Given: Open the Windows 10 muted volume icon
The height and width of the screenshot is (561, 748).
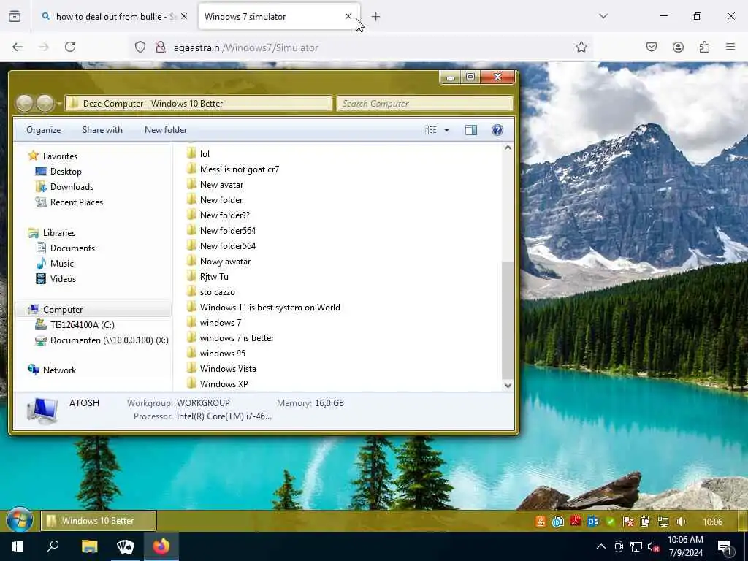Looking at the screenshot, I should (654, 546).
